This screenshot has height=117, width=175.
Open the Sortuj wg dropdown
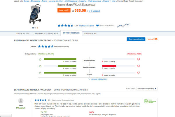point(147,88)
